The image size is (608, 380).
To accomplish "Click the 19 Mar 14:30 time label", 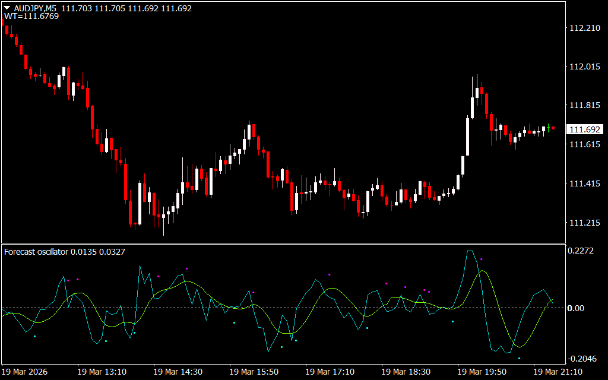I will [x=178, y=372].
